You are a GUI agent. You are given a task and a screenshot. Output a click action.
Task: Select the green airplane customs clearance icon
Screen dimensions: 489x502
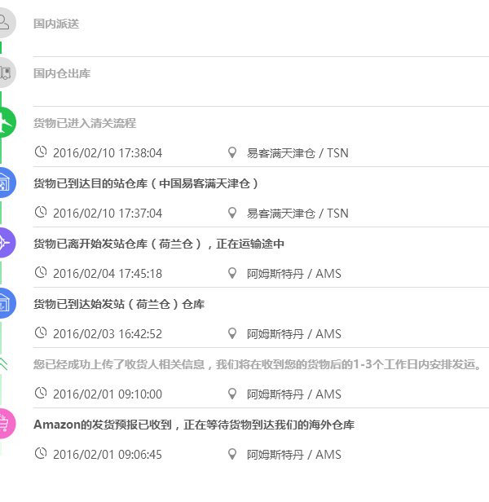(x=4, y=123)
